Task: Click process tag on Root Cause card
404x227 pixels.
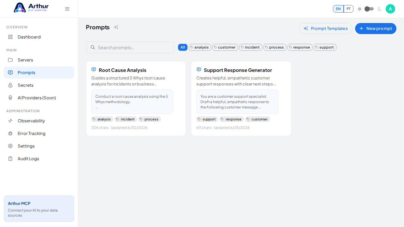Action: 150,119
